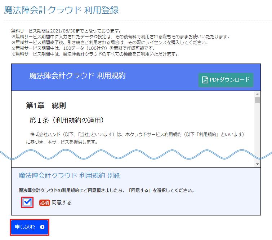This screenshot has width=272, height=240.
Task: Click the 申し込む submit button
Action: pyautogui.click(x=30, y=227)
